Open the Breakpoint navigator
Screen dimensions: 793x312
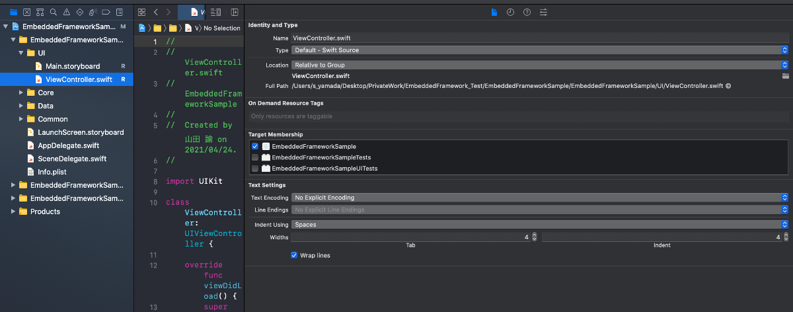point(106,12)
